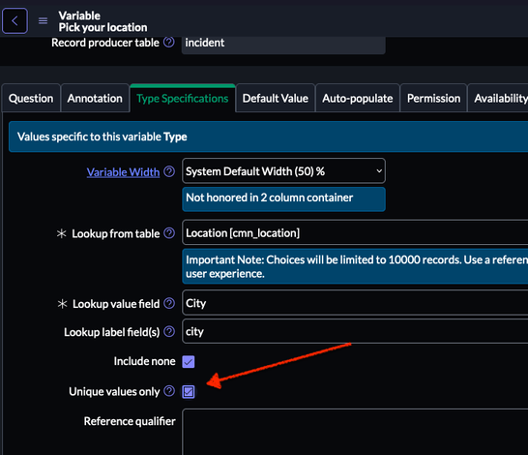Click help icon for Lookup from table
Screen dimensions: 528x455
169,233
